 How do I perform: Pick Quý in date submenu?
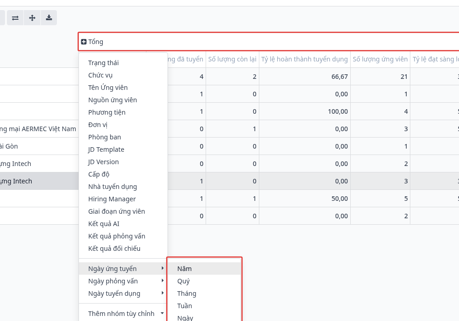tap(204, 281)
